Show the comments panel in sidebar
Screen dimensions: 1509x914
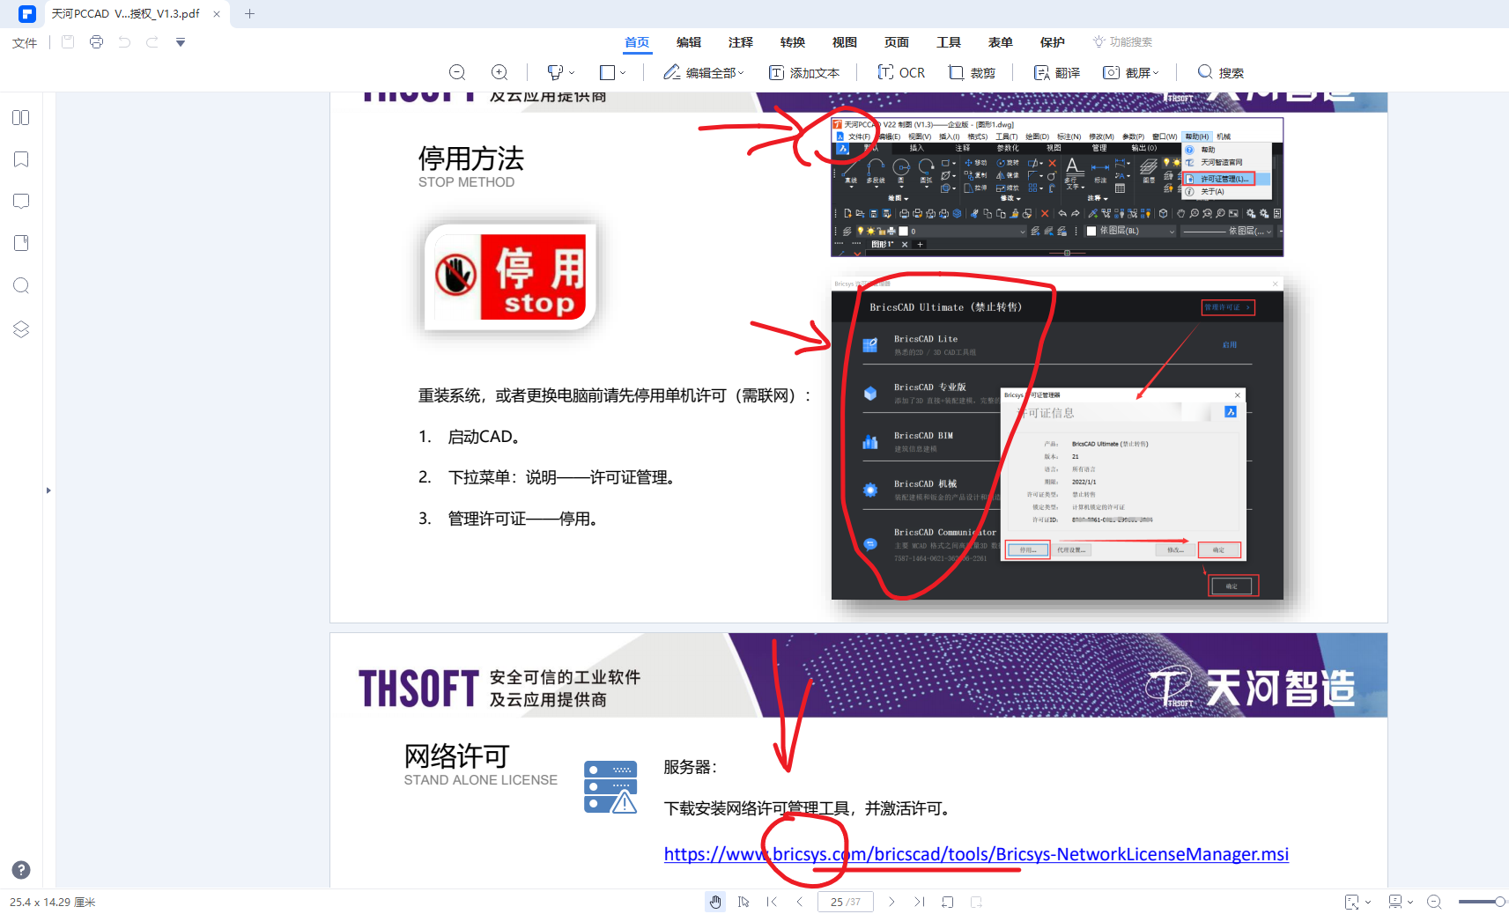21,201
